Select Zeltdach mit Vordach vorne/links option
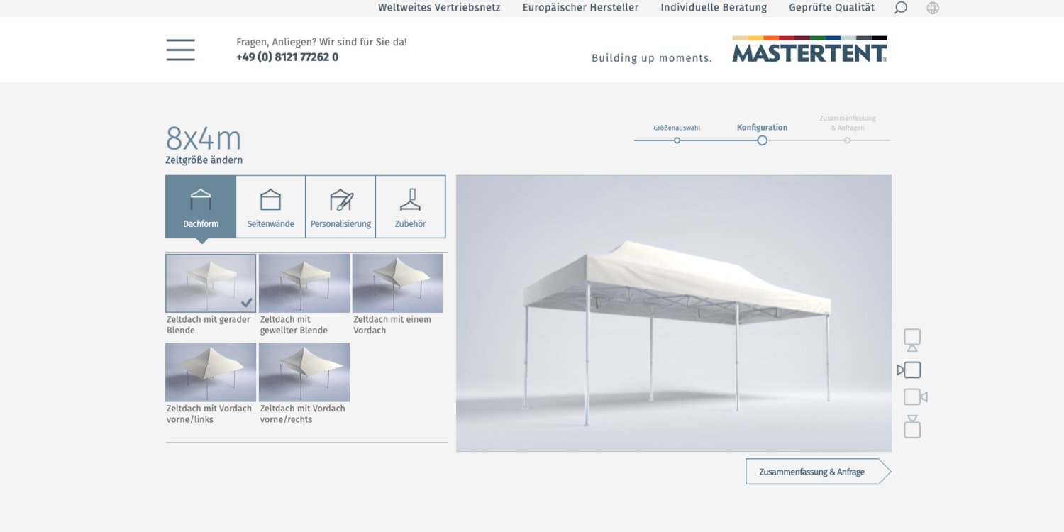Screen dimensions: 1064x532 (210, 372)
